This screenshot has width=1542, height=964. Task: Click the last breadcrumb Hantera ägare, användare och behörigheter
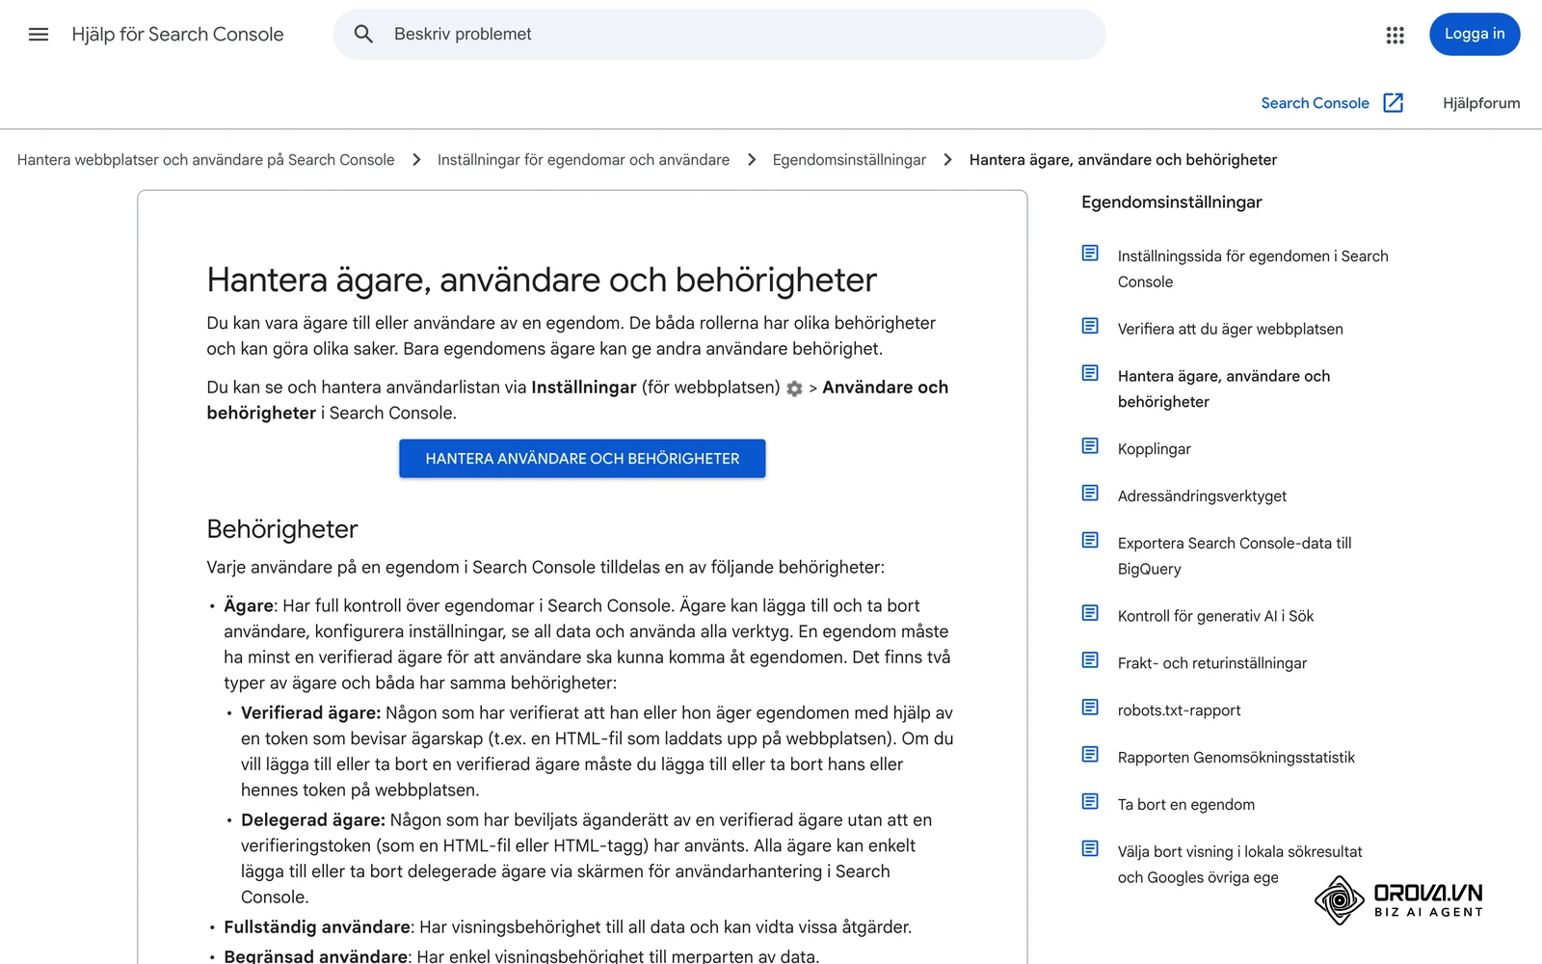(1123, 160)
